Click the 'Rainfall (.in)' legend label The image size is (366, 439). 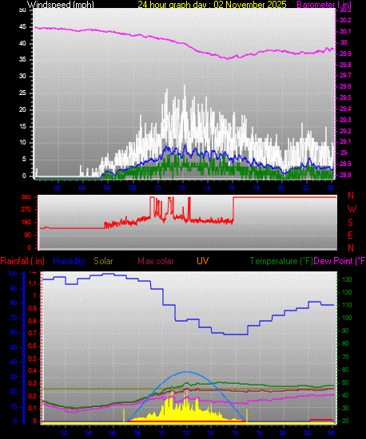tap(22, 261)
